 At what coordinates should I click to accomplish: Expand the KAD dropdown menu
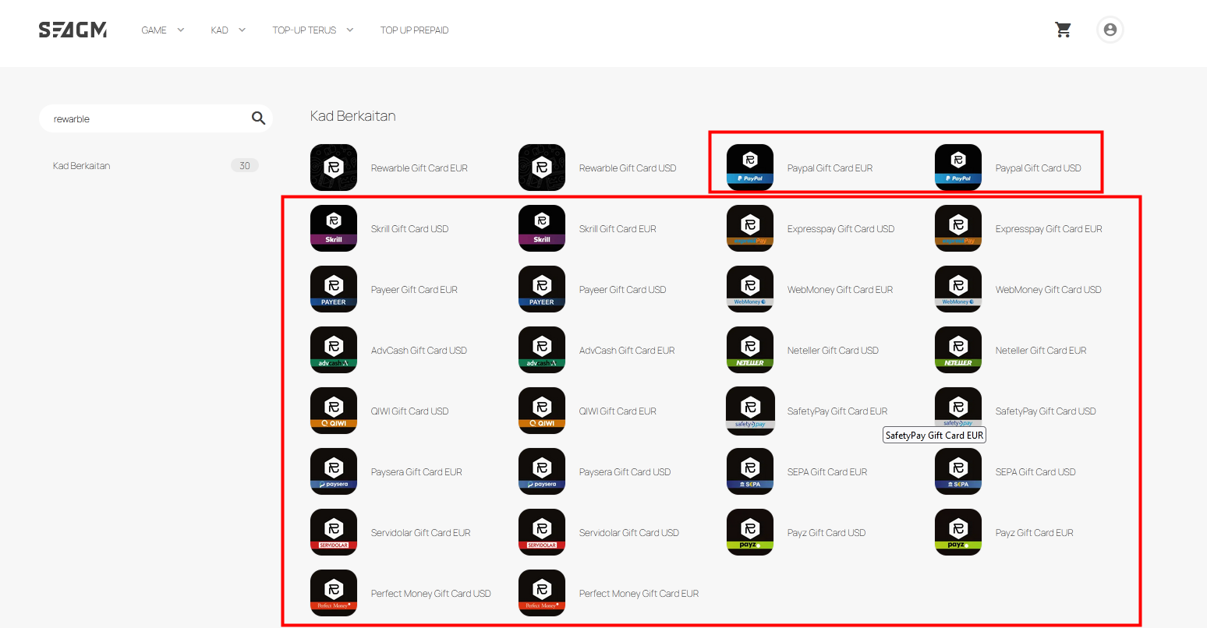click(x=228, y=30)
